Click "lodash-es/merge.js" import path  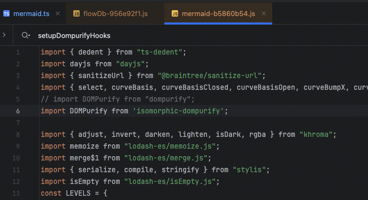166,158
